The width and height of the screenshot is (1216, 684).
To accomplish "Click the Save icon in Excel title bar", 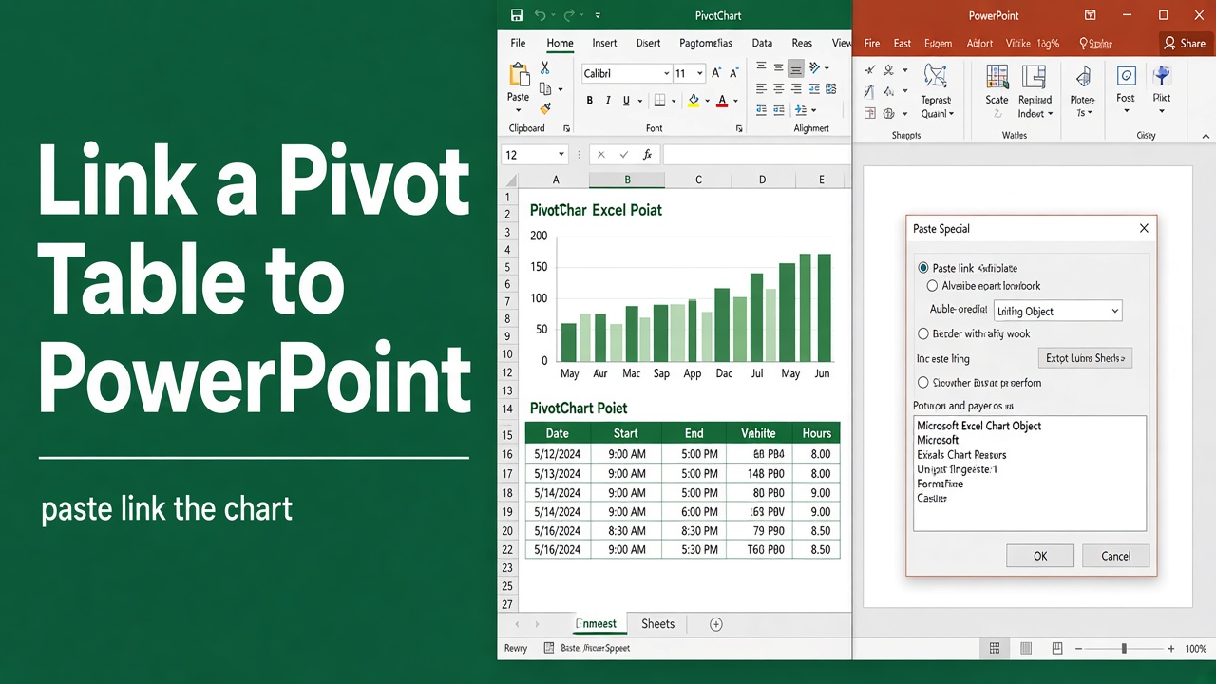I will 517,15.
